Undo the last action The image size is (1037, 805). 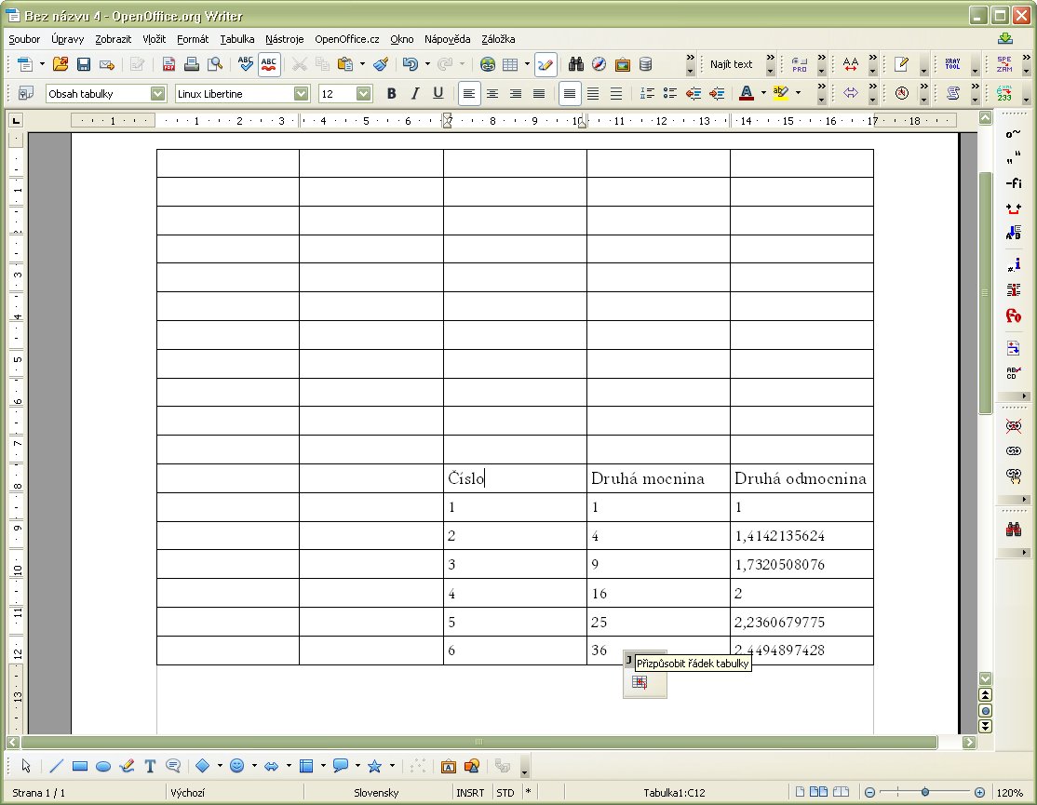coord(410,64)
